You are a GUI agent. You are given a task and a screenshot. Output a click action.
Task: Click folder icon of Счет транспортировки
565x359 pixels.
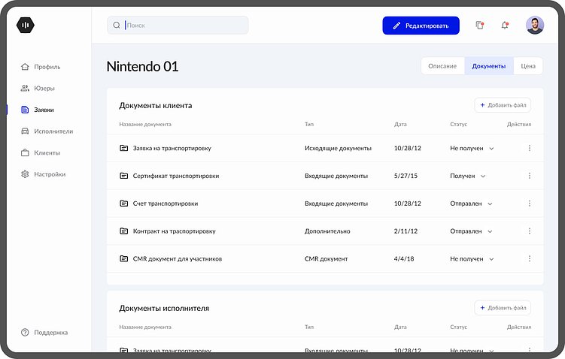coord(123,204)
